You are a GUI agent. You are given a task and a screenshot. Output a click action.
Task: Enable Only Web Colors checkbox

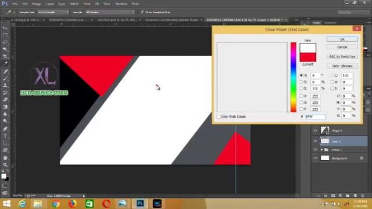click(219, 117)
